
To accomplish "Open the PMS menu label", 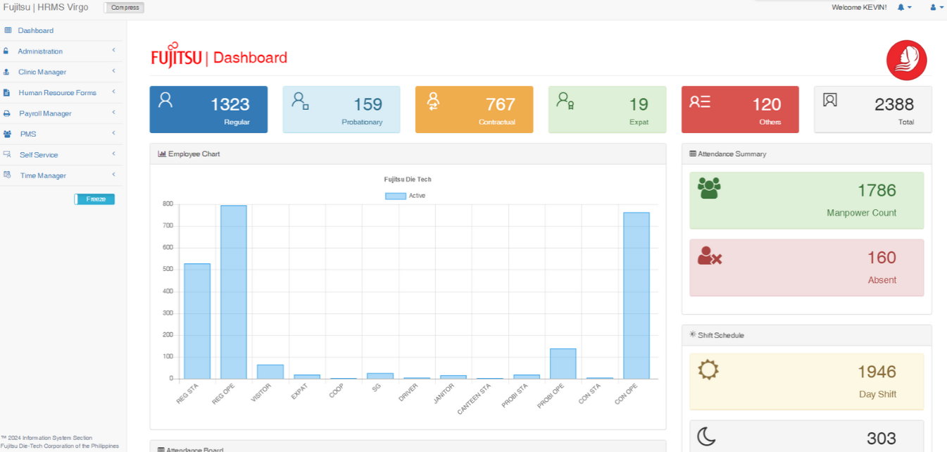I will pyautogui.click(x=28, y=134).
